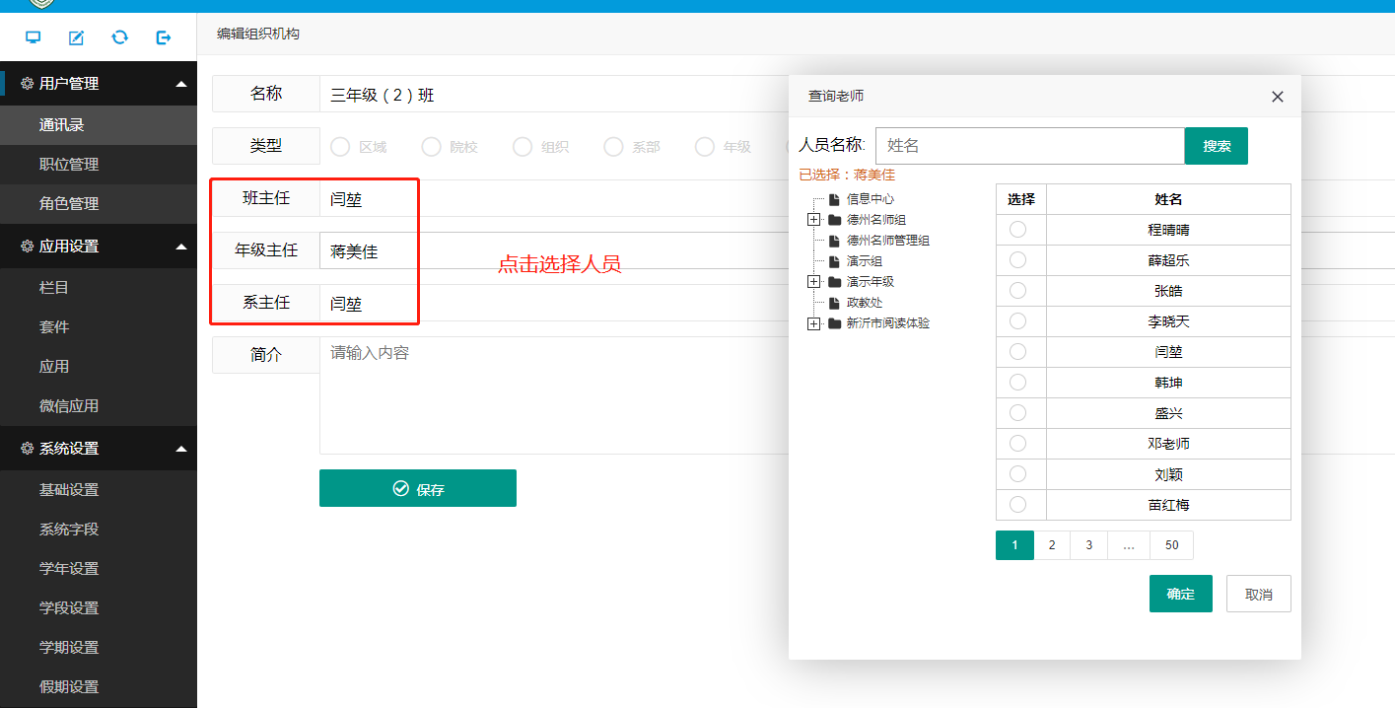Viewport: 1395px width, 708px height.
Task: Click the file icon beside 信息中心
Action: 834,199
